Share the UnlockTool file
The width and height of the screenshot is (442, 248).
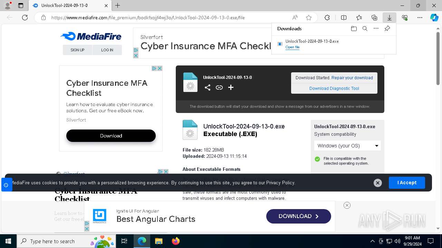coord(207,87)
